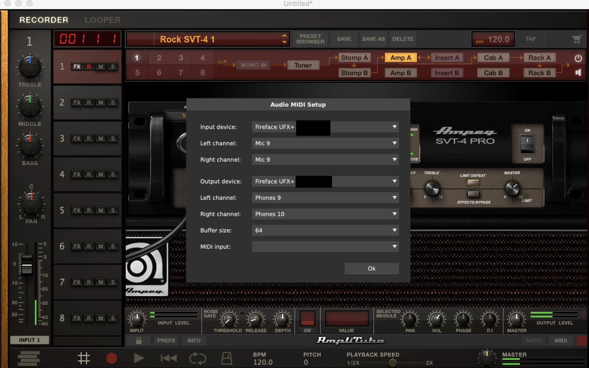This screenshot has height=368, width=589.
Task: Open the Buffer size dropdown
Action: [x=325, y=230]
